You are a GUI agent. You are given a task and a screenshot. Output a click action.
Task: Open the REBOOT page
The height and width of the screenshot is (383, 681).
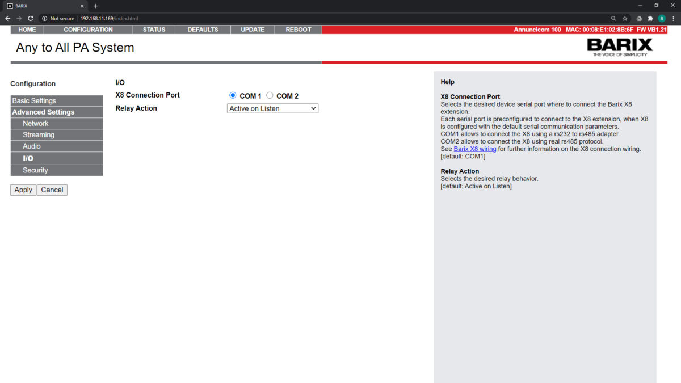[298, 30]
